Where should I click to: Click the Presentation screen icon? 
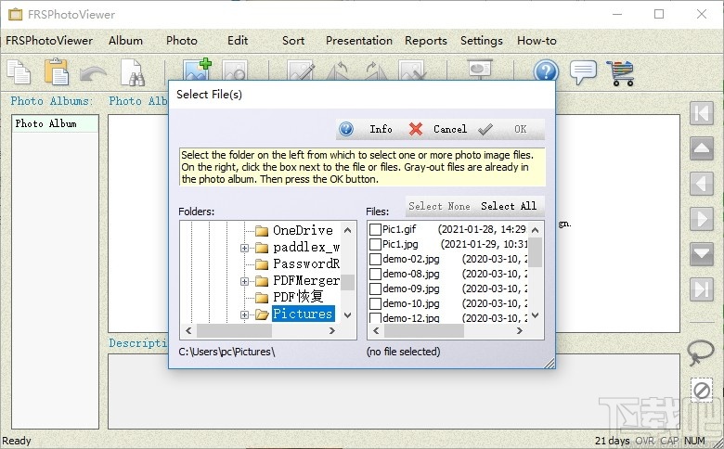pos(480,70)
